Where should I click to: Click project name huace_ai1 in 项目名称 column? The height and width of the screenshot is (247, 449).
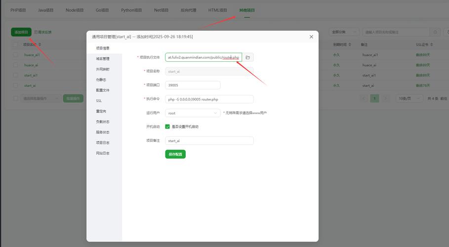(x=32, y=55)
